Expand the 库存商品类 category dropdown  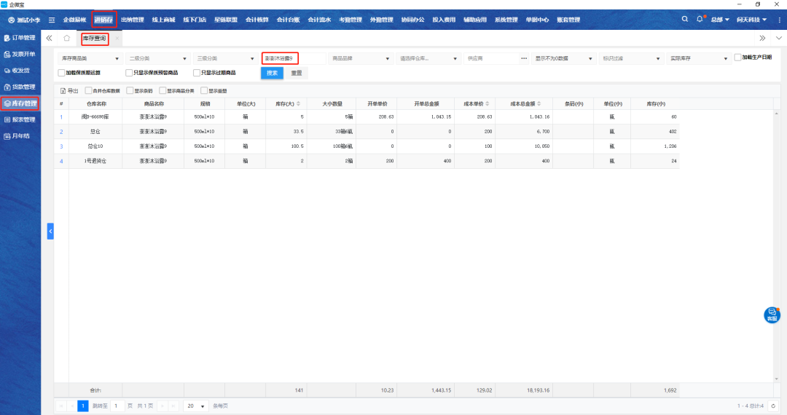pyautogui.click(x=89, y=58)
